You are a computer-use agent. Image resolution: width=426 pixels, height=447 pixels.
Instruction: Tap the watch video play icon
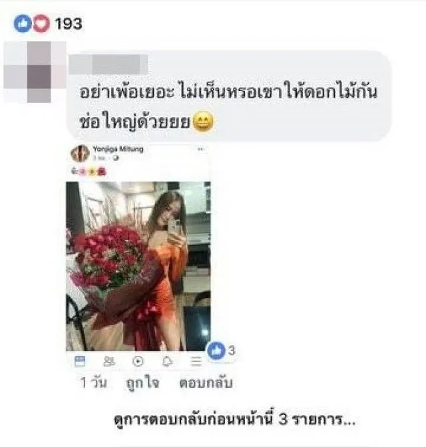click(138, 361)
